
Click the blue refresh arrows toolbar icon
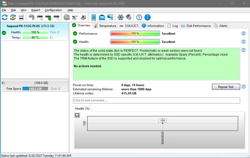tap(5, 17)
